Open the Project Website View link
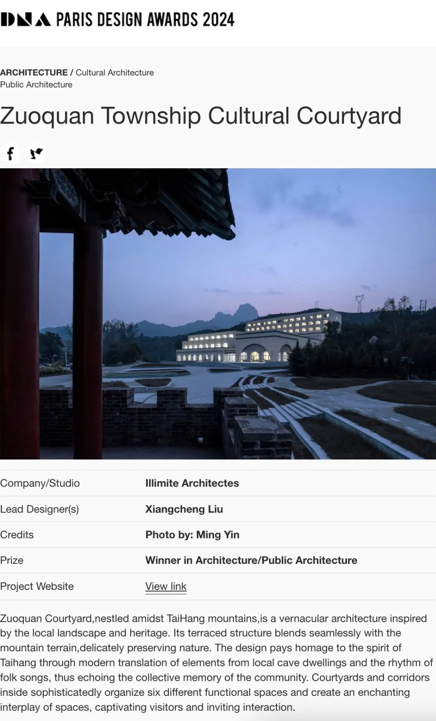 click(x=166, y=586)
